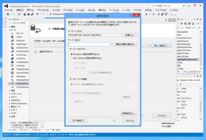Switch to the エラー一覧 tab
This screenshot has width=206, height=140.
click(50, 130)
